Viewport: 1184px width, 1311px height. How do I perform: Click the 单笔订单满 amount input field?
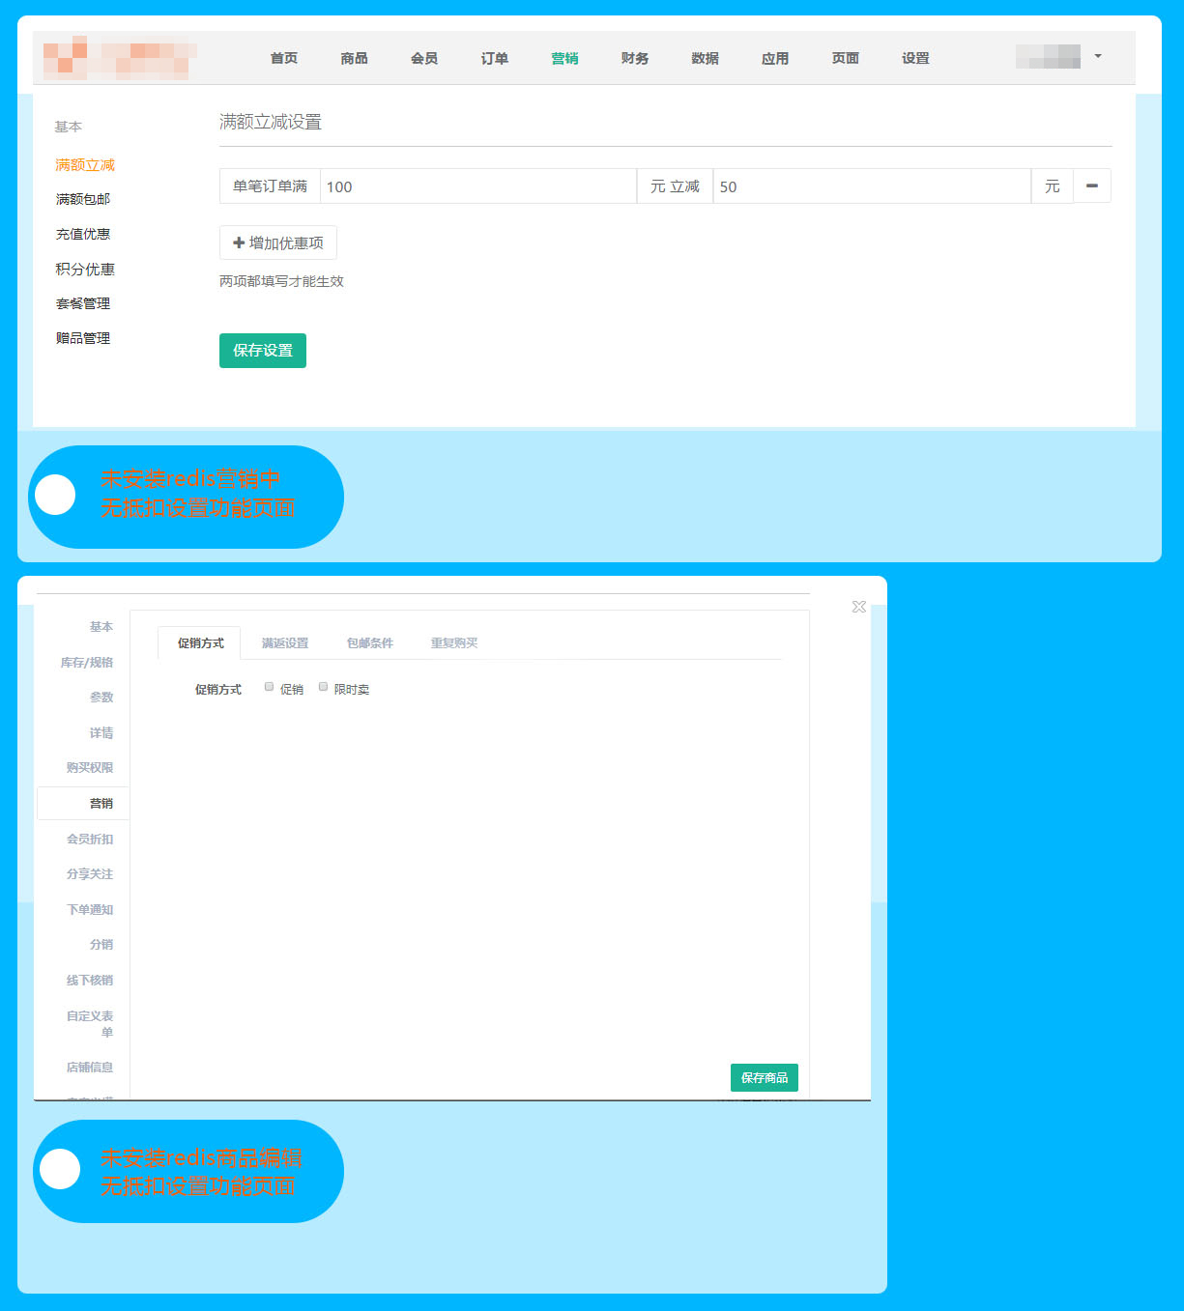[x=477, y=186]
